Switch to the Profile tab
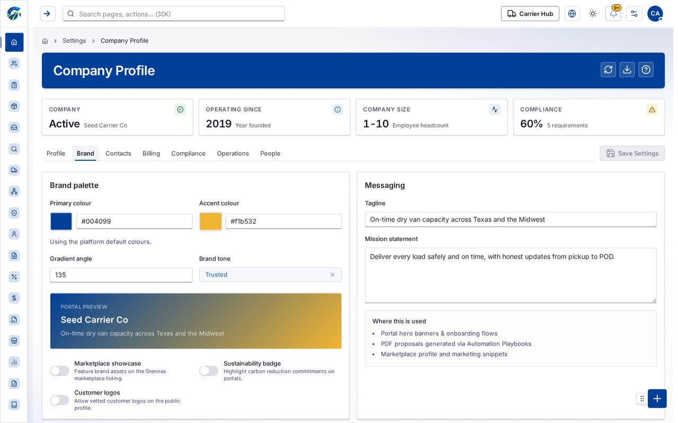The width and height of the screenshot is (678, 423). pos(56,153)
